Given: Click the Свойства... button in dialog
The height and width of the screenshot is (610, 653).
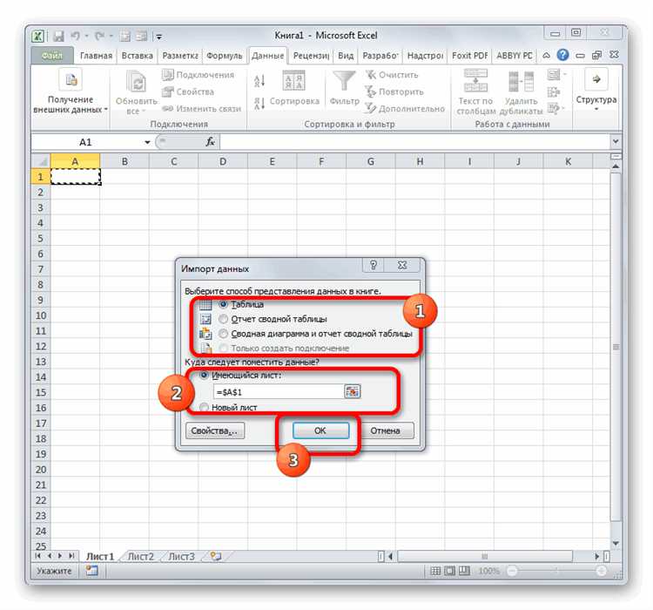Looking at the screenshot, I should pyautogui.click(x=215, y=430).
